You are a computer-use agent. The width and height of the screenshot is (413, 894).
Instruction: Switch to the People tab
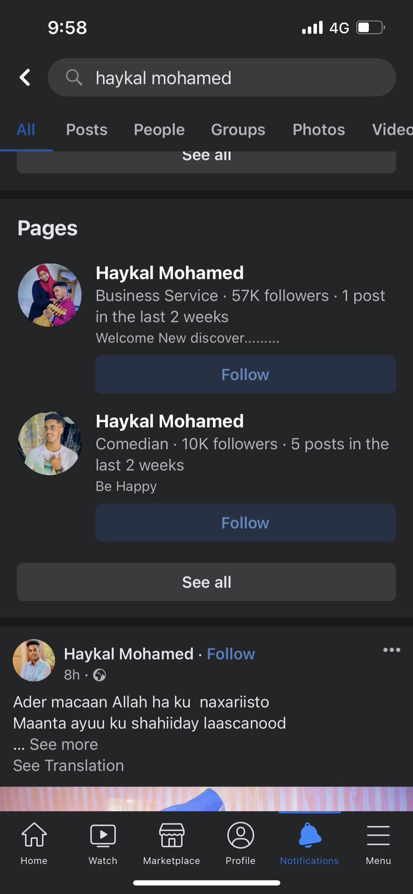point(159,130)
